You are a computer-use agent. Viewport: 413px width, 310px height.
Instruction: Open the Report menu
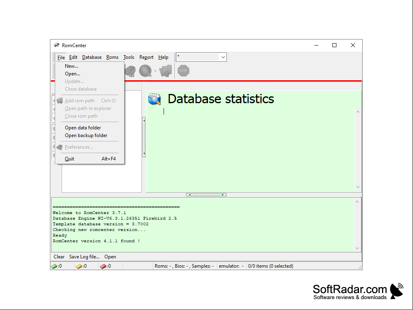click(x=146, y=57)
